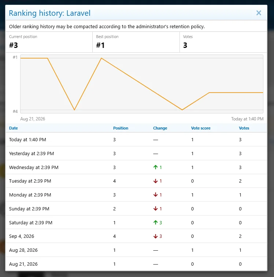
Task: Click the chart line's first lowest dip
Action: click(x=74, y=110)
